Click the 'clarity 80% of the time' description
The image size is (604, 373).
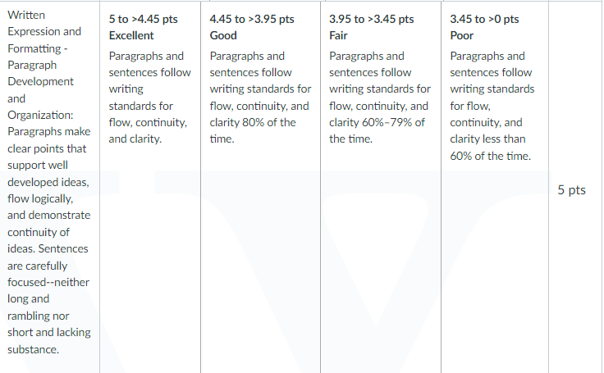click(x=253, y=130)
